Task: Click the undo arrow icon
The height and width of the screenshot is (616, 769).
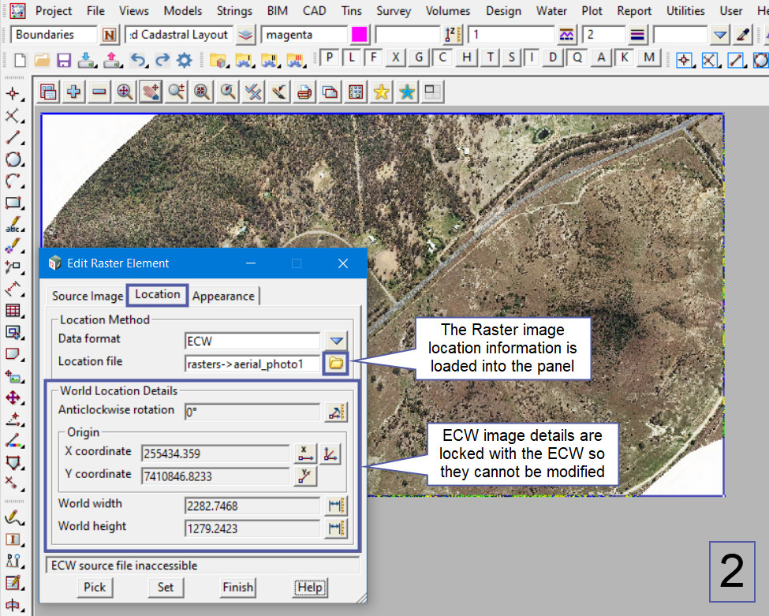Action: (x=138, y=60)
